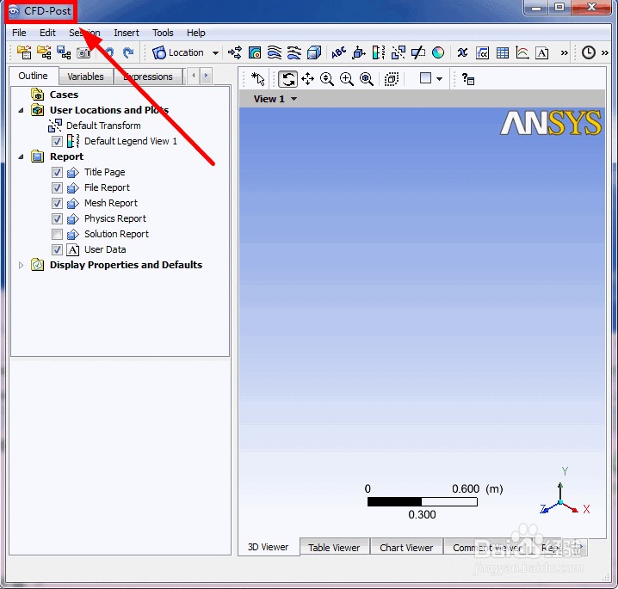Insert a Vector plot via toolbar icon
The image size is (618, 589).
coord(235,52)
